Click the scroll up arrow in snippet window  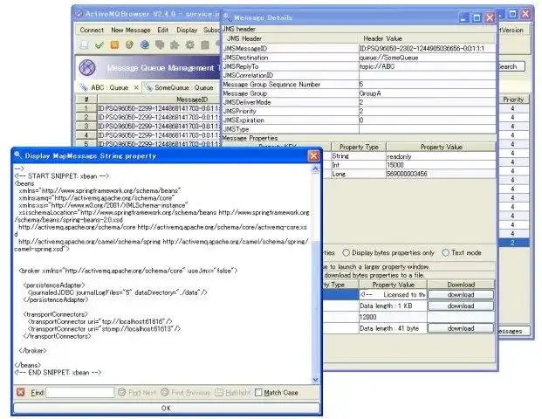click(x=315, y=168)
